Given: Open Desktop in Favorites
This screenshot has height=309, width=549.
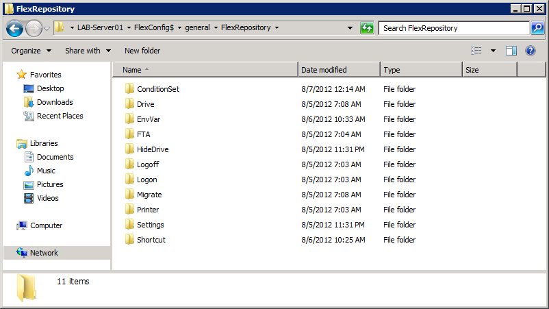Looking at the screenshot, I should point(51,88).
